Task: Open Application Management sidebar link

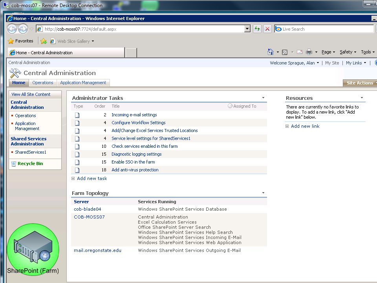Action: click(x=27, y=126)
